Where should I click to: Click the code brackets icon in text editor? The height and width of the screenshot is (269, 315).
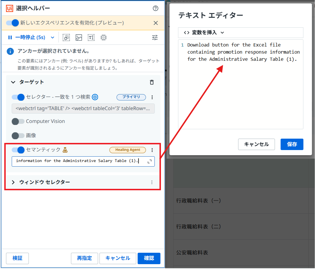187,33
